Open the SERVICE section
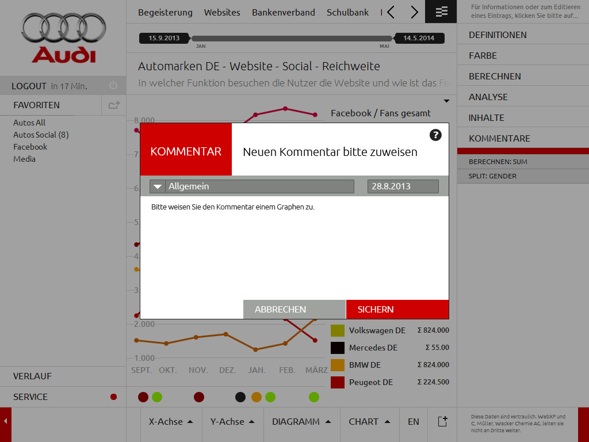This screenshot has width=589, height=442. (x=63, y=397)
